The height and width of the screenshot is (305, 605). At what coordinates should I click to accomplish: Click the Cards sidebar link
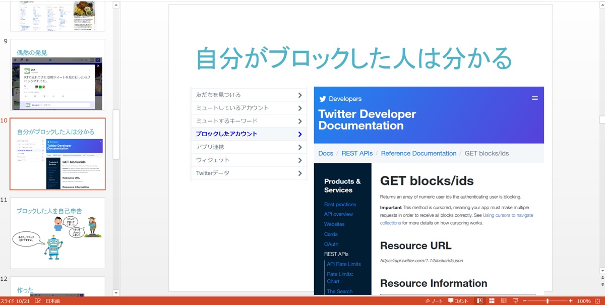tap(331, 234)
